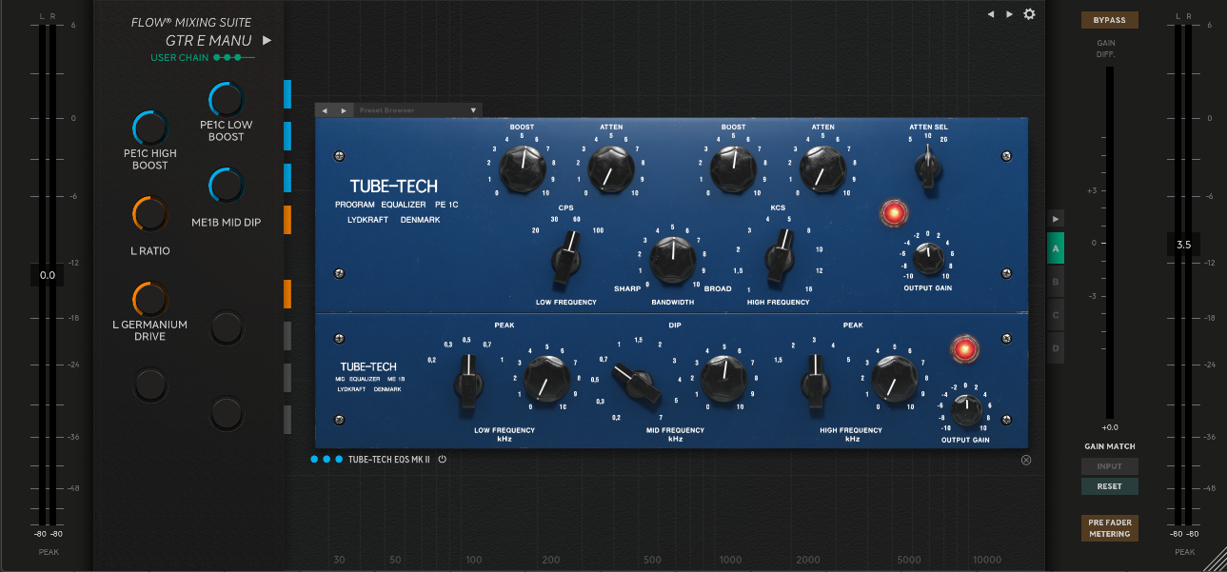The width and height of the screenshot is (1227, 572).
Task: Click the PE 1C high frequency ATTEN knob
Action: pos(822,170)
